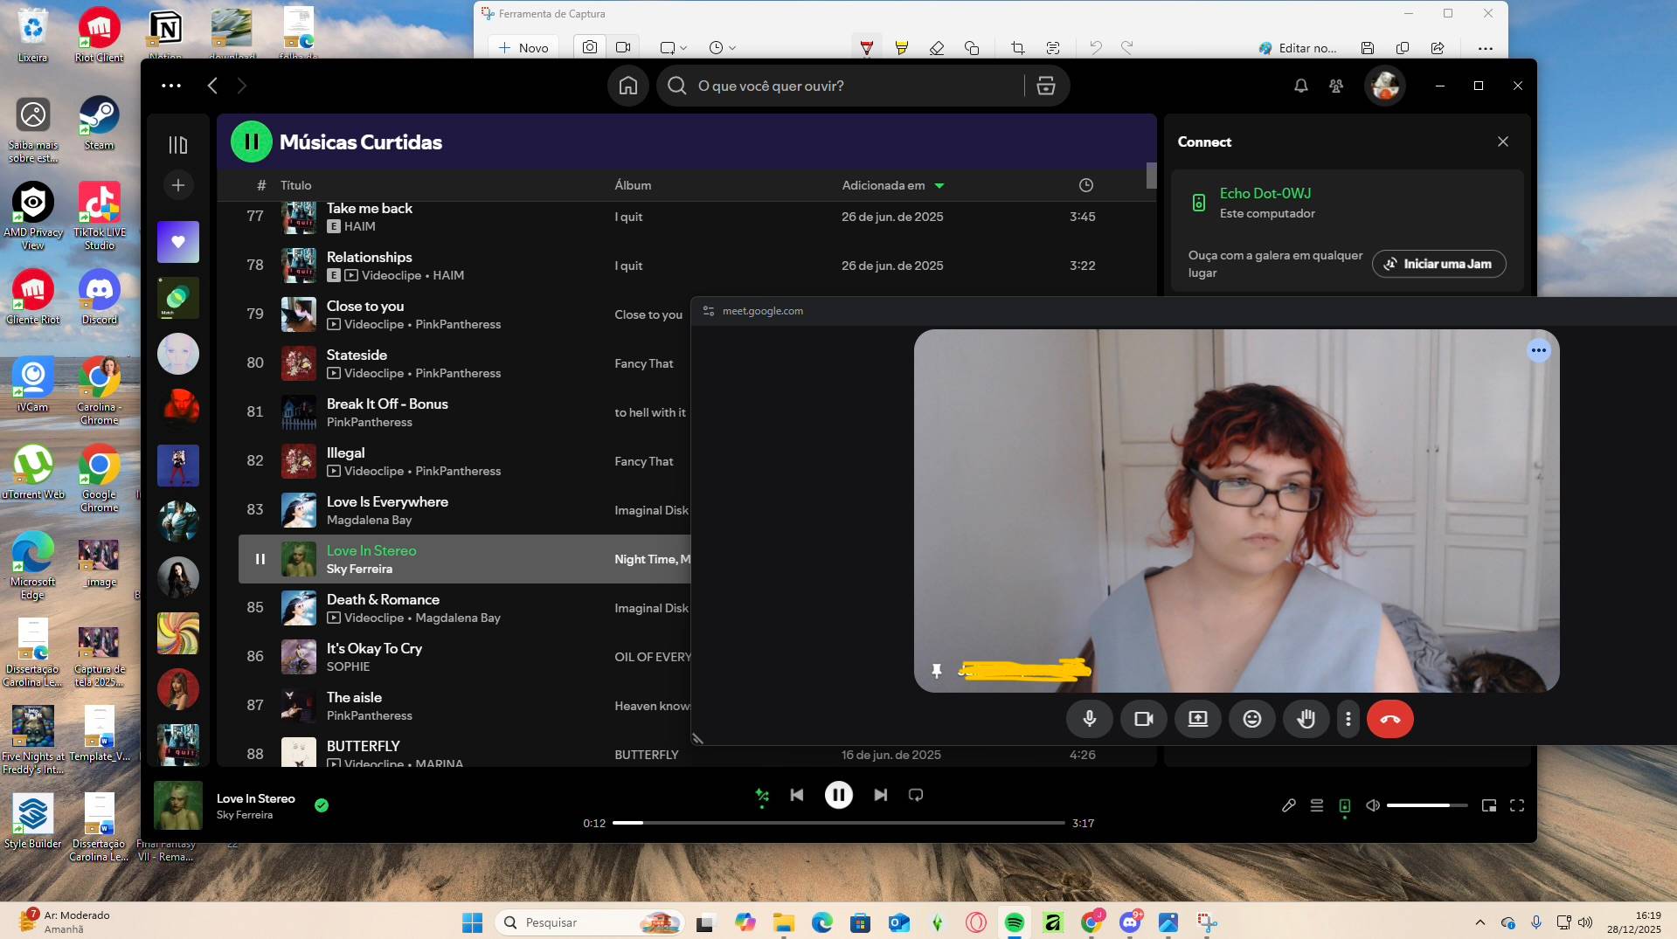Open the Friend Activity icon in Spotify

[x=1336, y=86]
